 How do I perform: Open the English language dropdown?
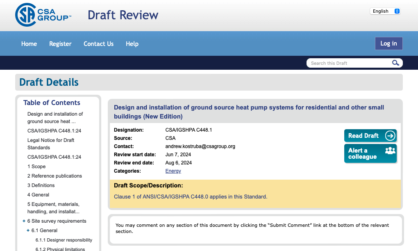pos(385,11)
